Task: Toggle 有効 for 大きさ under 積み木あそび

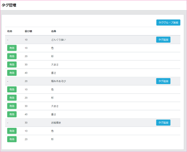Action: pyautogui.click(x=12, y=106)
